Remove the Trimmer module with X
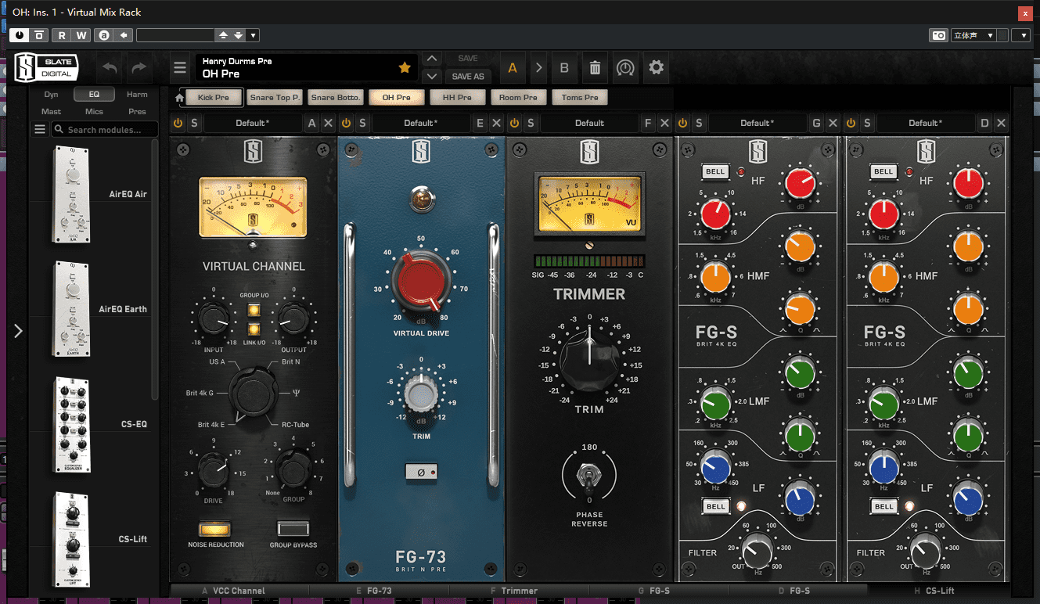Image resolution: width=1040 pixels, height=604 pixels. click(x=664, y=123)
